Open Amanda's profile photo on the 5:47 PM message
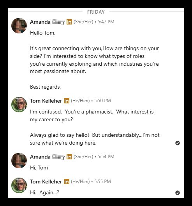Image resolution: width=192 pixels, height=206 pixels. [19, 26]
